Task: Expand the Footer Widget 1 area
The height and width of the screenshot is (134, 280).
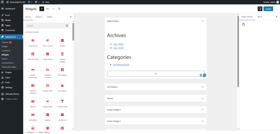Action: tap(202, 110)
